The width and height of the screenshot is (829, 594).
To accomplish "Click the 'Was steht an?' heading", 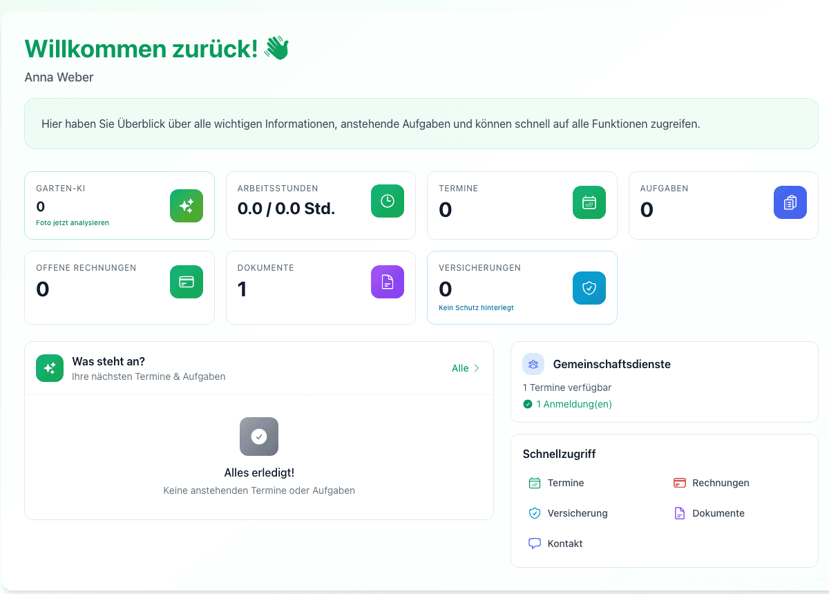I will point(108,361).
